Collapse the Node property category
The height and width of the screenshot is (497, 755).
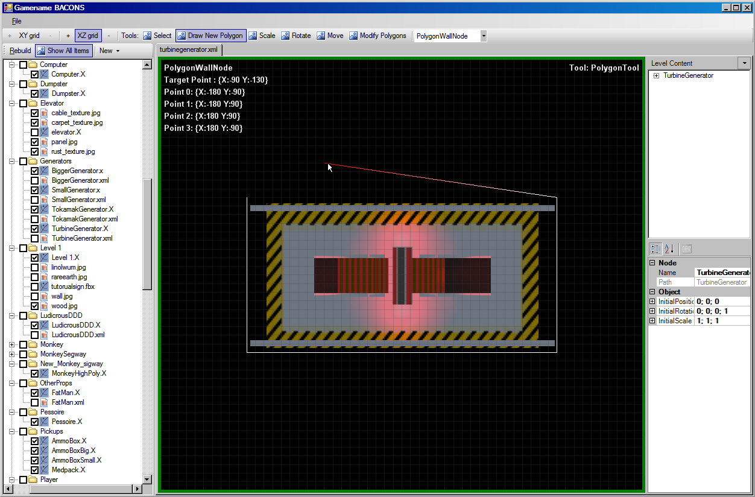(652, 263)
